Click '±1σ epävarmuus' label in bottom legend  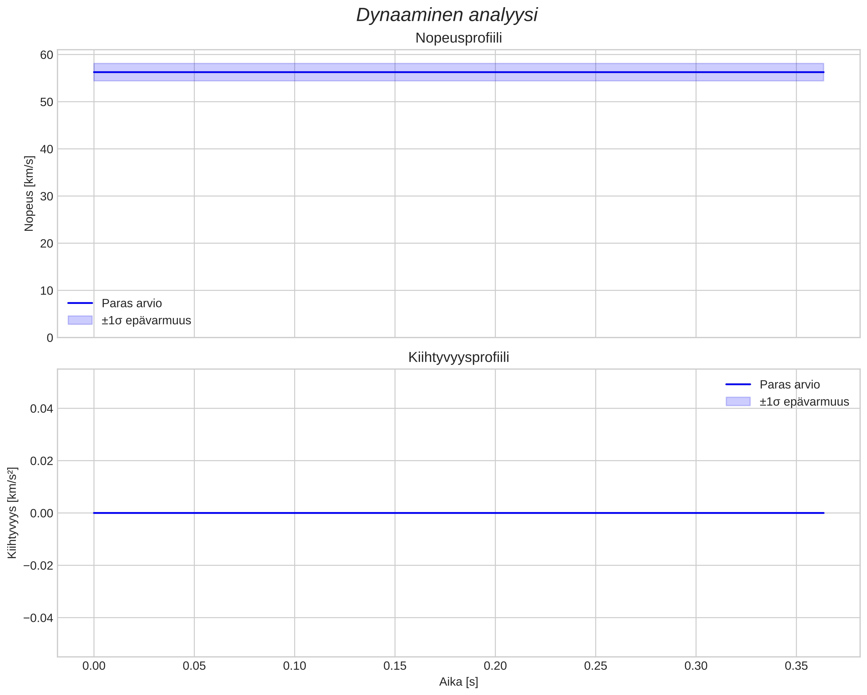[x=804, y=402]
